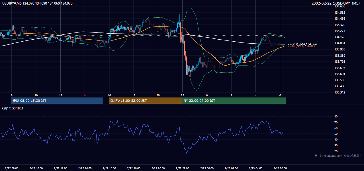364x171 pixels.
Task: Click hour label 8 under price chart
Action: pos(12,95)
